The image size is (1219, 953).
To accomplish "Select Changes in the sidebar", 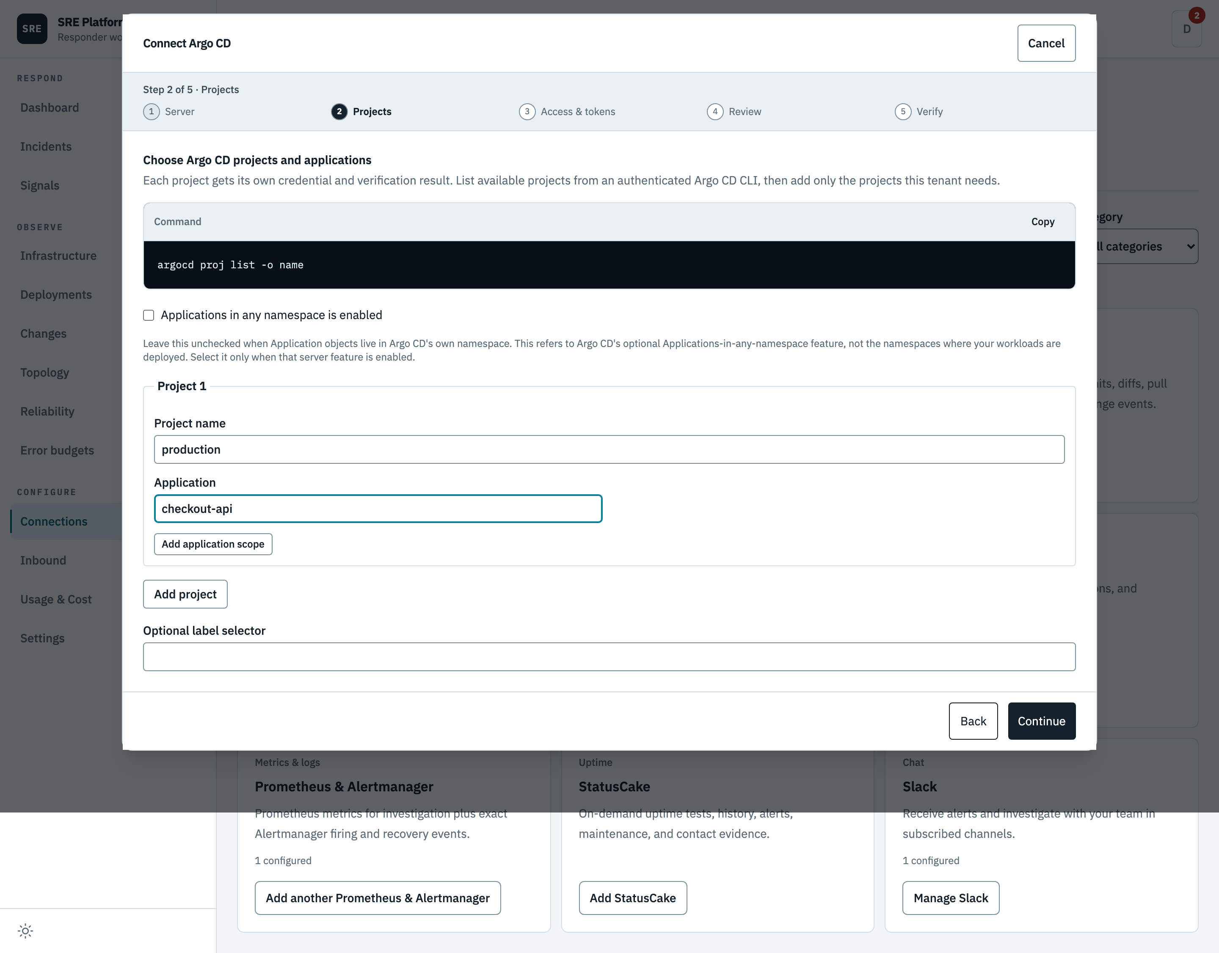I will click(44, 333).
